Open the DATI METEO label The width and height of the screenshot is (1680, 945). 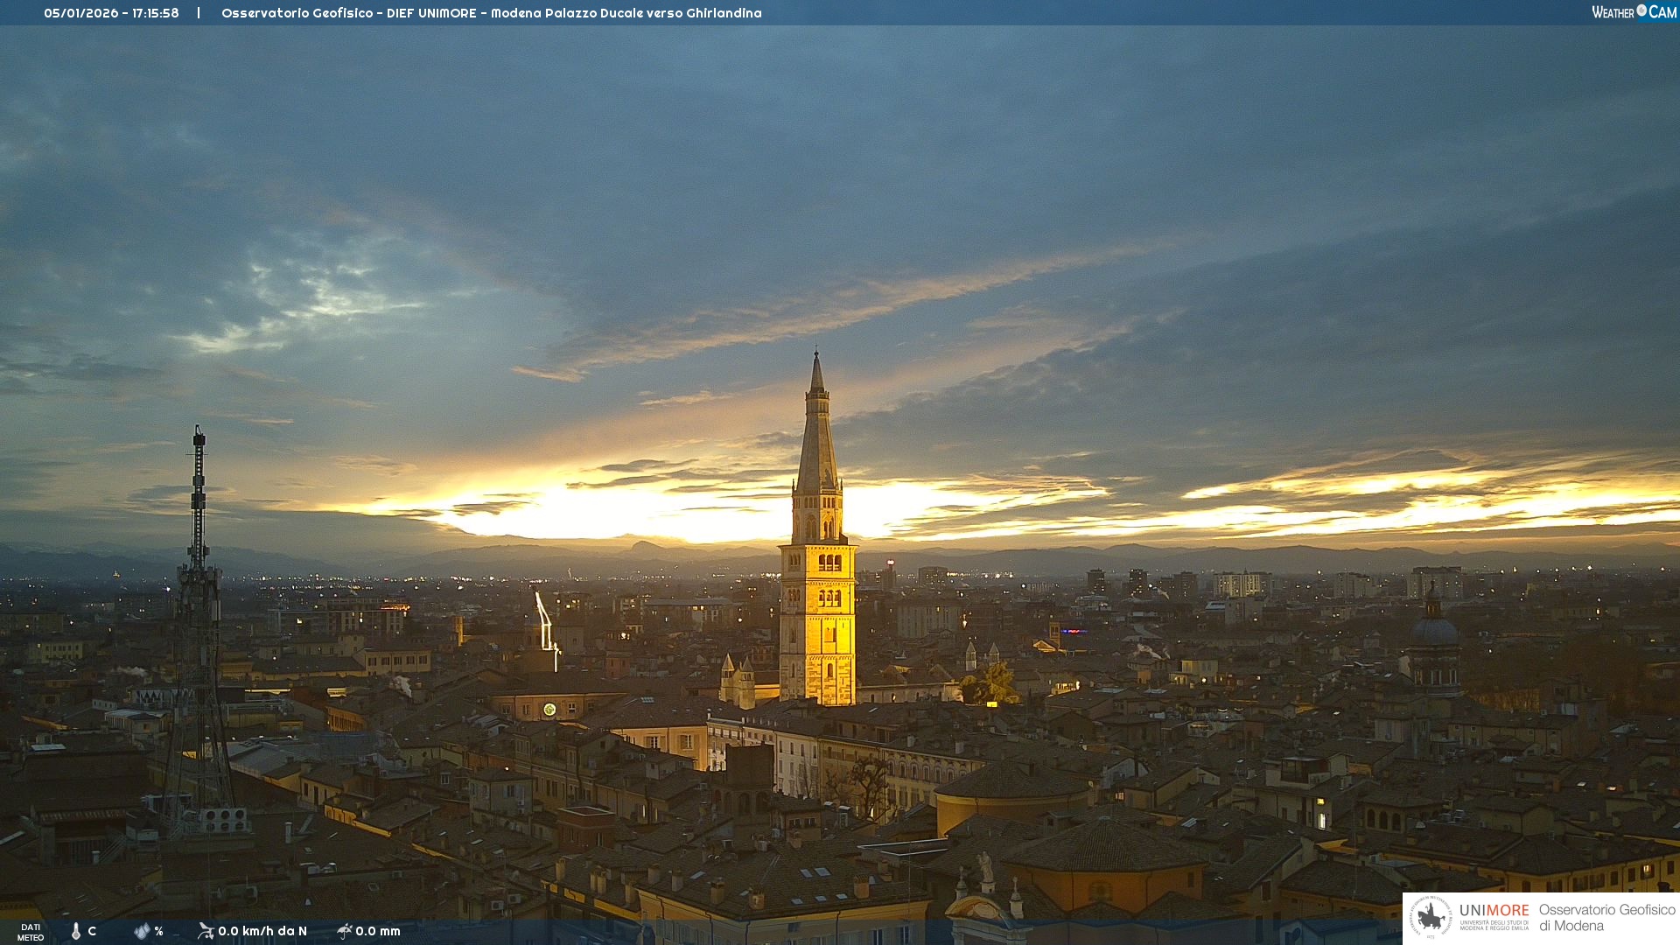[31, 932]
